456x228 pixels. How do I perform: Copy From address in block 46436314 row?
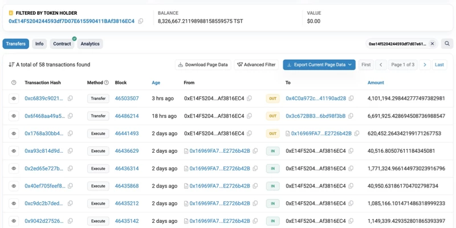pos(255,168)
